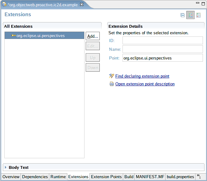Click the extension plug icon beside org.eclipse.ui.perspectives
The image size is (207, 181).
[x=13, y=36]
